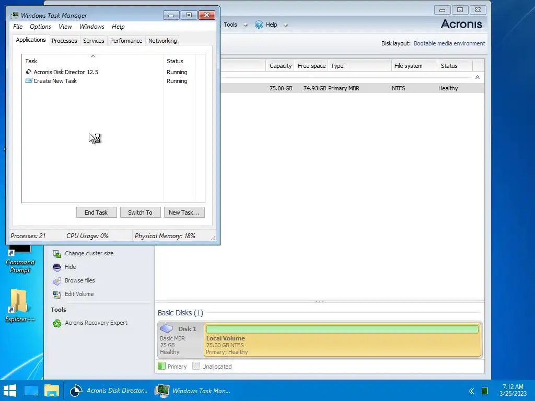The height and width of the screenshot is (401, 535).
Task: Click the Change cluster size icon
Action: pyautogui.click(x=56, y=254)
